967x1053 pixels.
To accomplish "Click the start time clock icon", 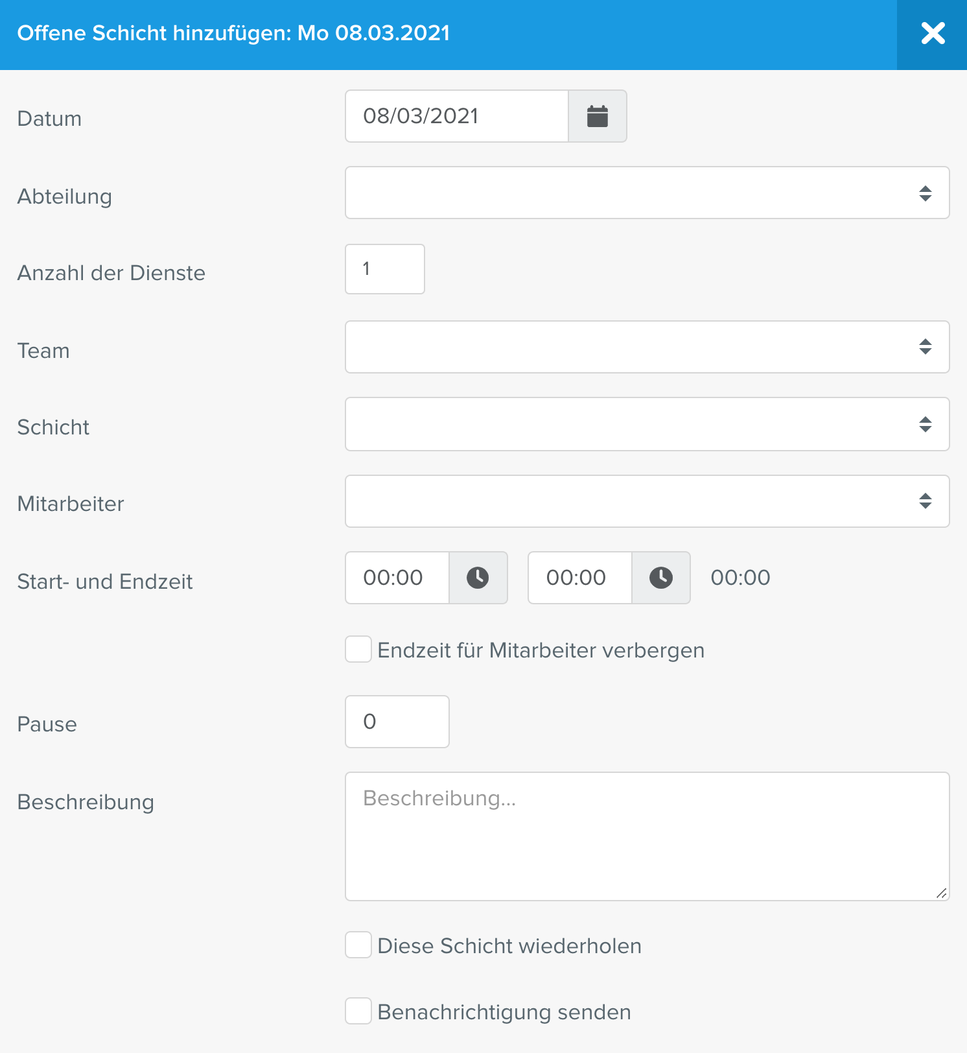I will coord(478,578).
